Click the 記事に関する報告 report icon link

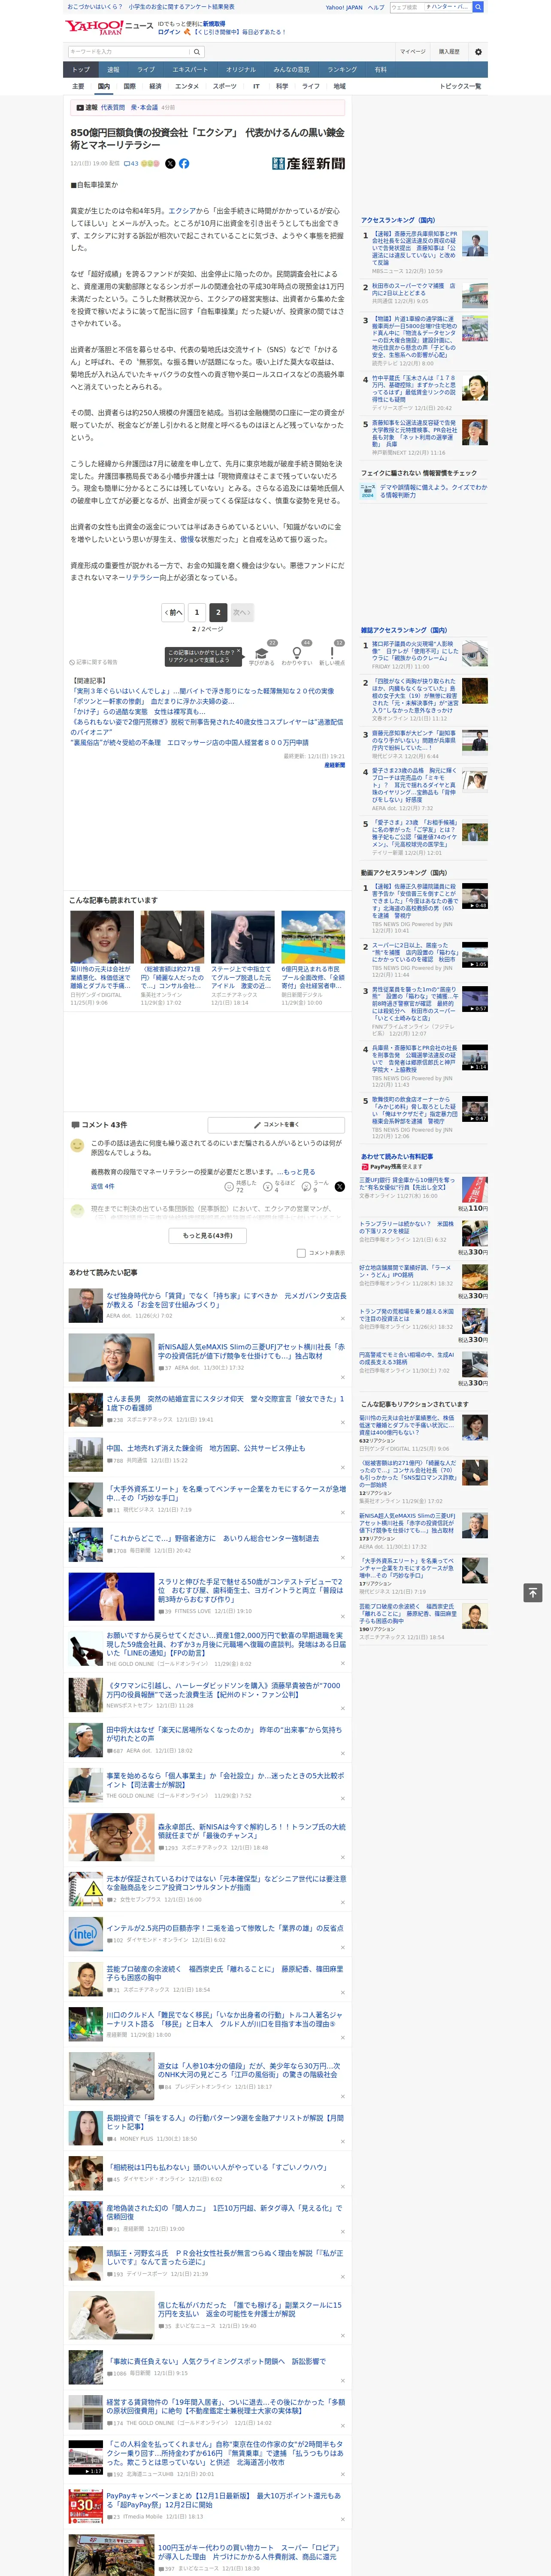coord(93,662)
